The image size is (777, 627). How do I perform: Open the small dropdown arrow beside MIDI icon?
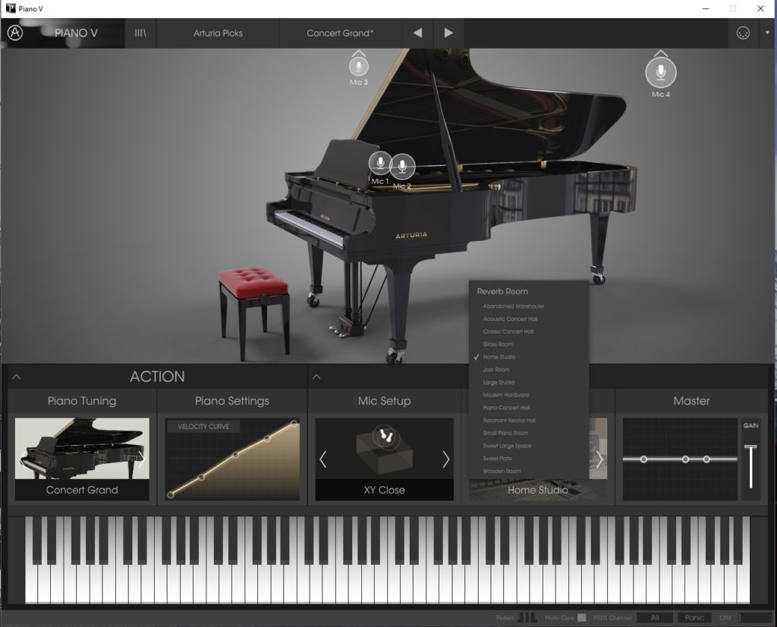tap(767, 33)
